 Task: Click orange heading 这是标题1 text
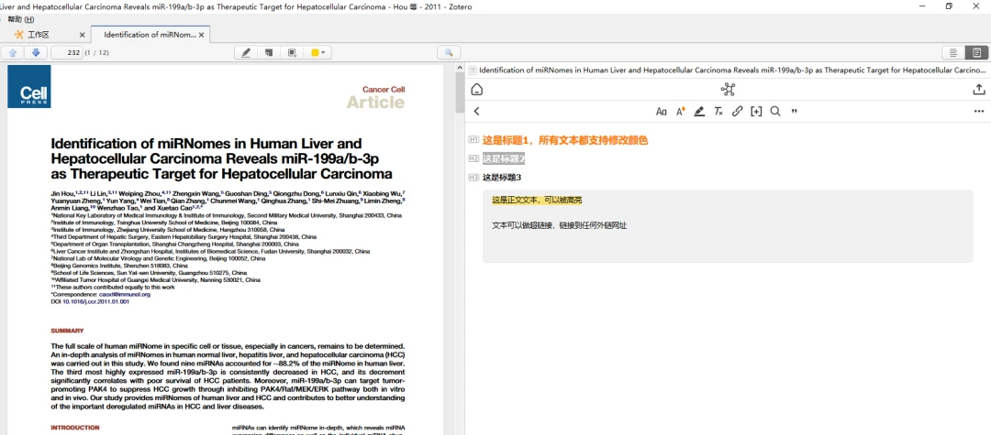click(x=565, y=140)
